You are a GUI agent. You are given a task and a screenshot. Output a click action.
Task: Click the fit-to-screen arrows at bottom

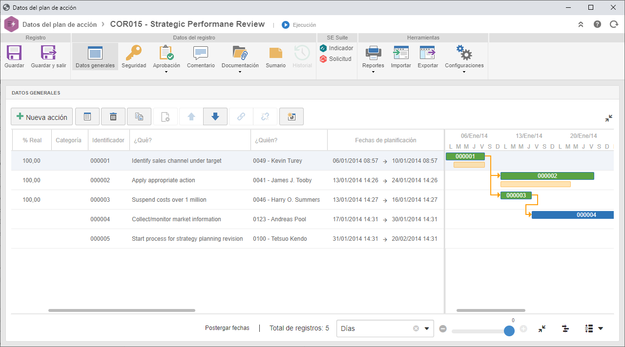(542, 328)
